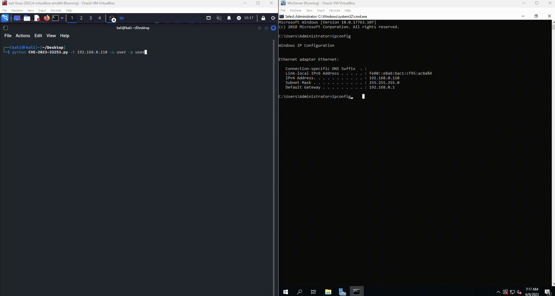555x296 pixels.
Task: Open Server Manager from Windows taskbar
Action: pos(342,292)
